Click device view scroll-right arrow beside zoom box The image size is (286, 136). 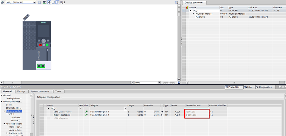[x=133, y=83]
